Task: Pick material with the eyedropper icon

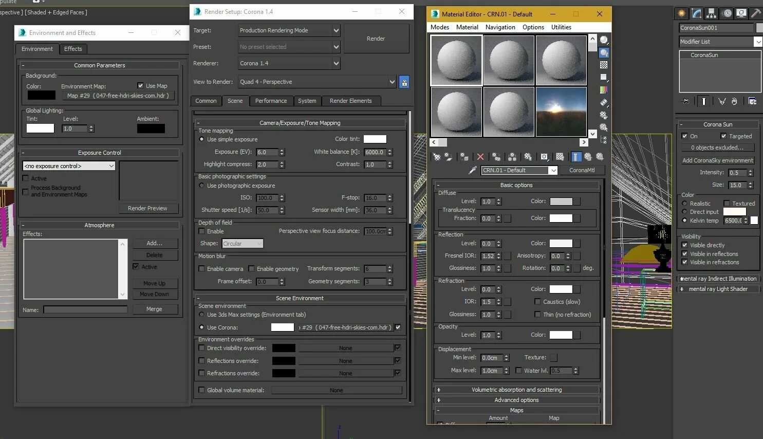Action: point(473,170)
